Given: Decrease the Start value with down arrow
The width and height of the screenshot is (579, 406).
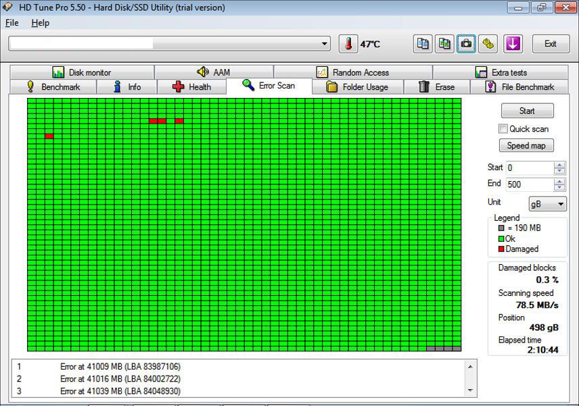Looking at the screenshot, I should pyautogui.click(x=559, y=171).
